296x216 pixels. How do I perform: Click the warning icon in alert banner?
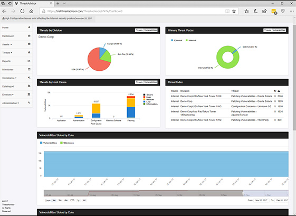coord(3,18)
